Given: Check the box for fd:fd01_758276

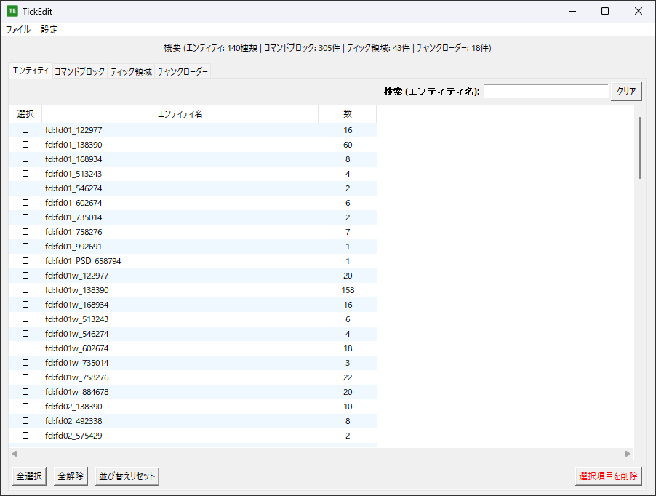Looking at the screenshot, I should tap(25, 232).
